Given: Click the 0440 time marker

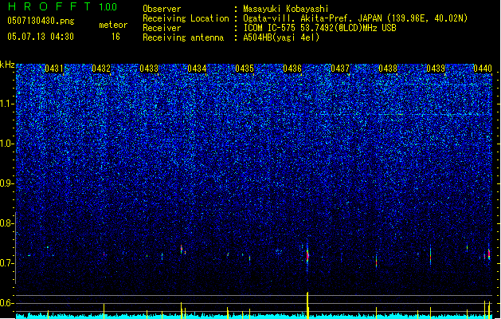Looking at the screenshot, I should click(483, 69).
